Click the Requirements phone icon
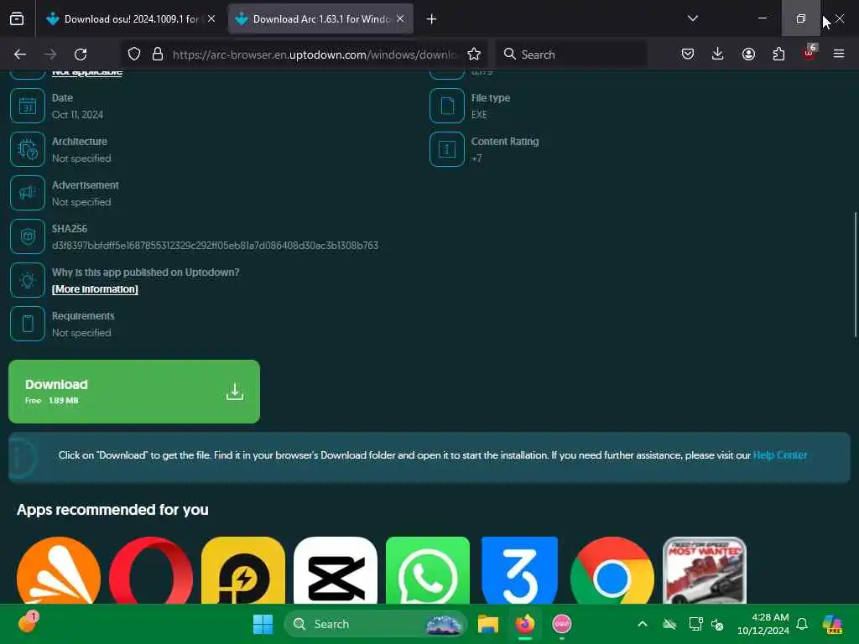 pos(28,324)
